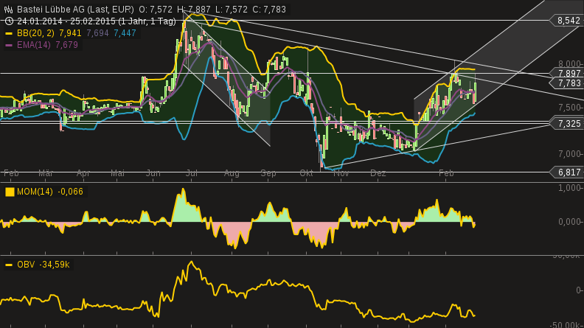Select the 6,817 price level tag
The width and height of the screenshot is (584, 328).
point(568,172)
